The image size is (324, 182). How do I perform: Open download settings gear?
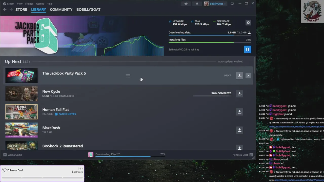coord(248,22)
